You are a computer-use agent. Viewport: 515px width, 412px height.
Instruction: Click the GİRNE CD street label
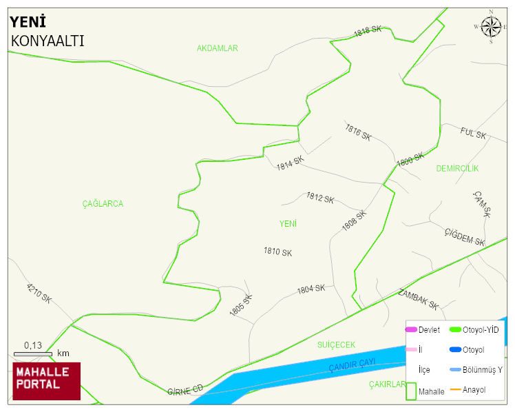click(185, 390)
